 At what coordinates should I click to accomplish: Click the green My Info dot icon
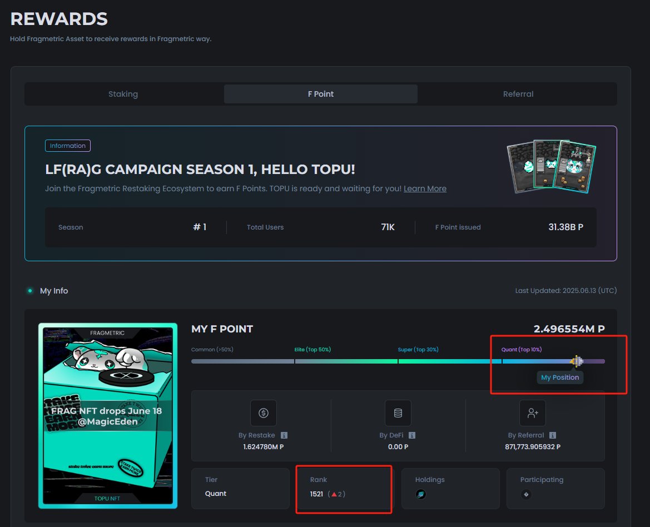30,291
